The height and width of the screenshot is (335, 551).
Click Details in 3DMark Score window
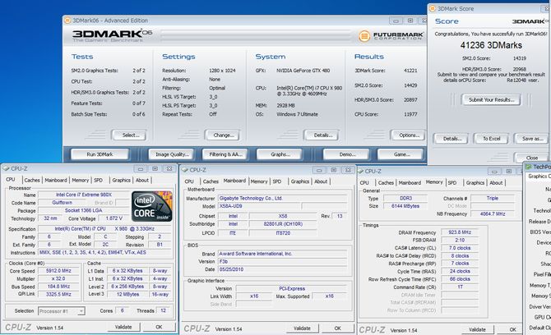[x=451, y=139]
